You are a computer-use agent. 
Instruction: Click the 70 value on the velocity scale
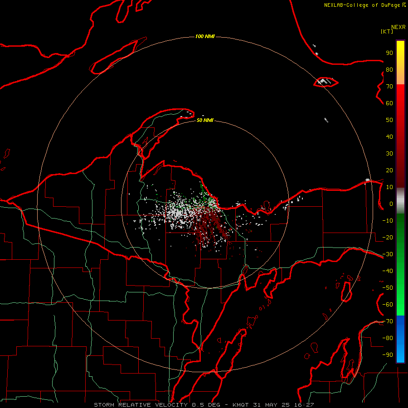[389, 87]
